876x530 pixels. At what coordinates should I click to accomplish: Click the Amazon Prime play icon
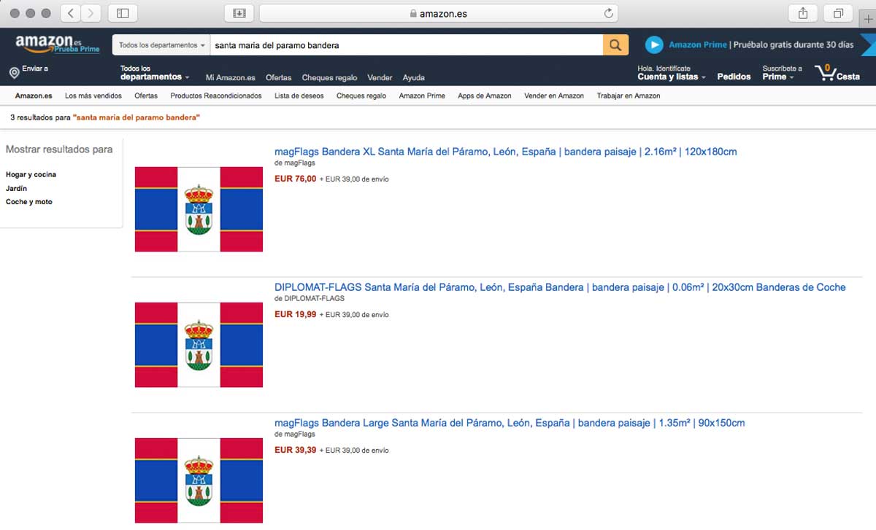coord(654,44)
